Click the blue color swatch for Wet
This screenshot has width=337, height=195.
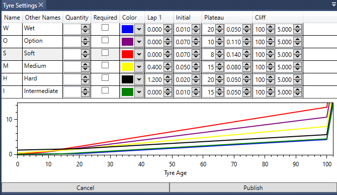click(x=127, y=29)
